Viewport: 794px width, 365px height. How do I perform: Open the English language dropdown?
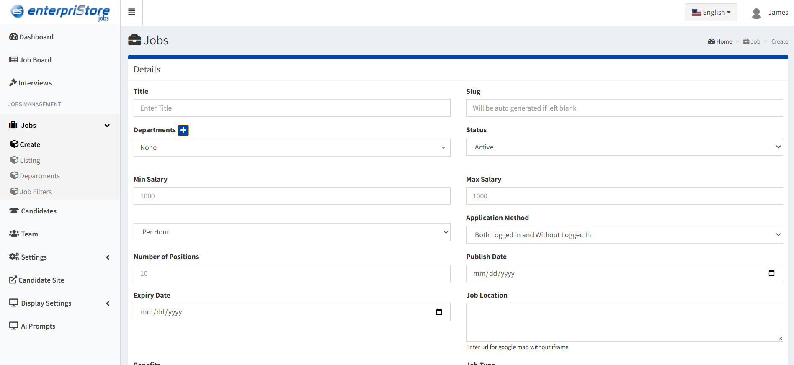coord(711,12)
